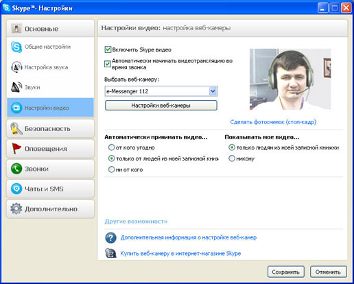The image size is (354, 284).
Task: Select show my video никому
Action: click(x=232, y=158)
